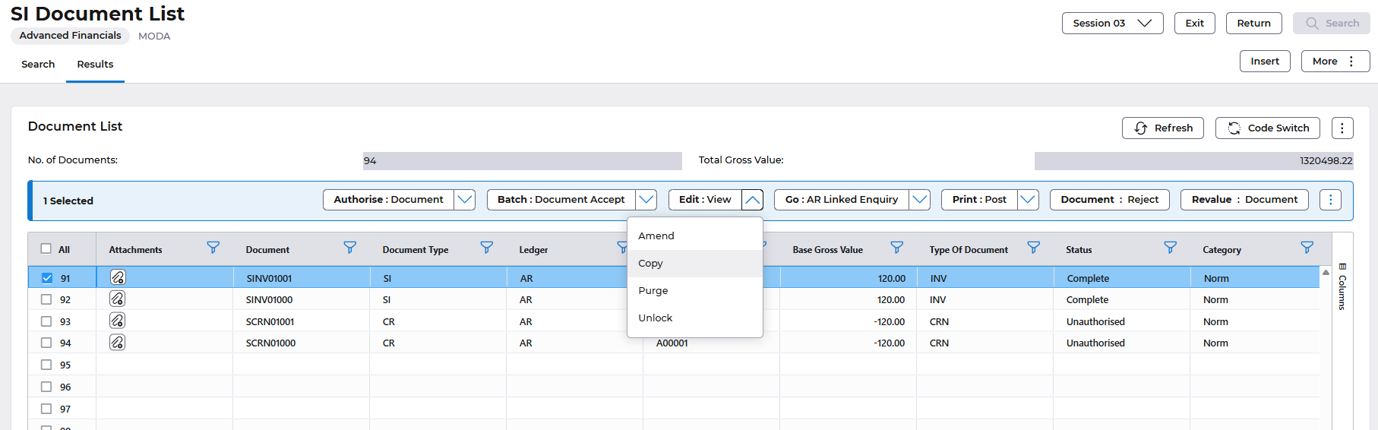Filter the Attachments column
The width and height of the screenshot is (1378, 430).
[x=213, y=248]
